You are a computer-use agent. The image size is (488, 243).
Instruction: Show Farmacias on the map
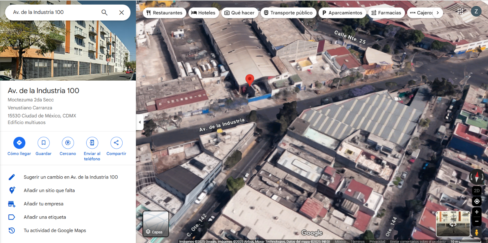pyautogui.click(x=386, y=13)
